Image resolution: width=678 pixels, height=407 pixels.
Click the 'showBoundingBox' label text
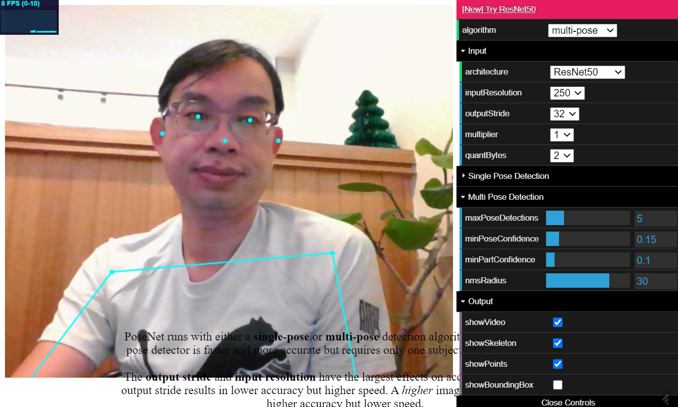(499, 385)
